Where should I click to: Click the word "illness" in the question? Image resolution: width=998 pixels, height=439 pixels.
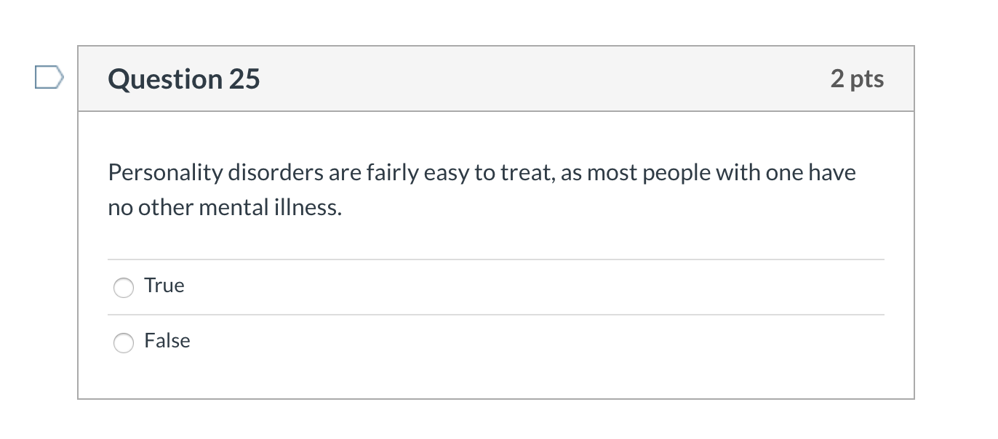tap(314, 208)
